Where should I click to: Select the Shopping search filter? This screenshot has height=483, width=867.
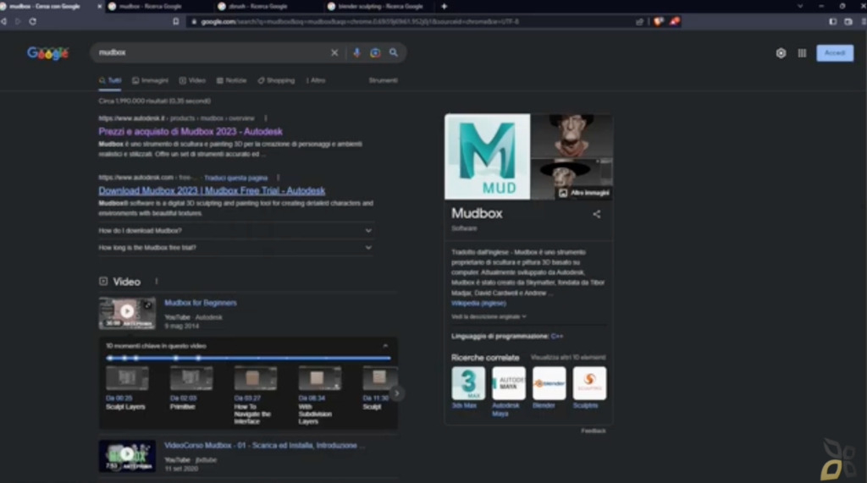pos(276,80)
